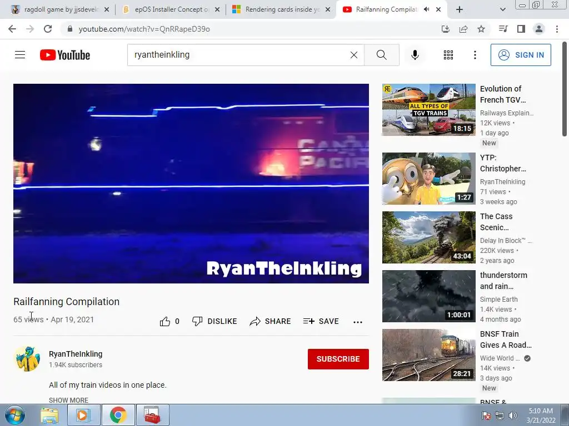Open the YouTube hamburger guide menu
The image size is (569, 426).
20,55
